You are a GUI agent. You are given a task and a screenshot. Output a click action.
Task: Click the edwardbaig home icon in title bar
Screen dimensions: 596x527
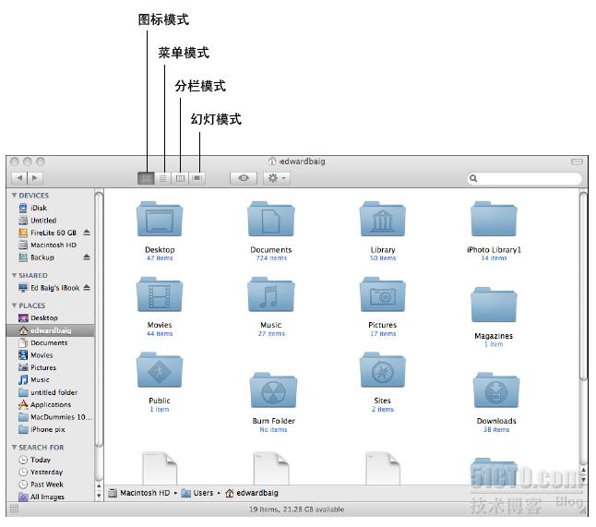coord(272,162)
